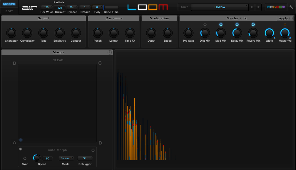Click the Glide Time slider

point(112,7)
